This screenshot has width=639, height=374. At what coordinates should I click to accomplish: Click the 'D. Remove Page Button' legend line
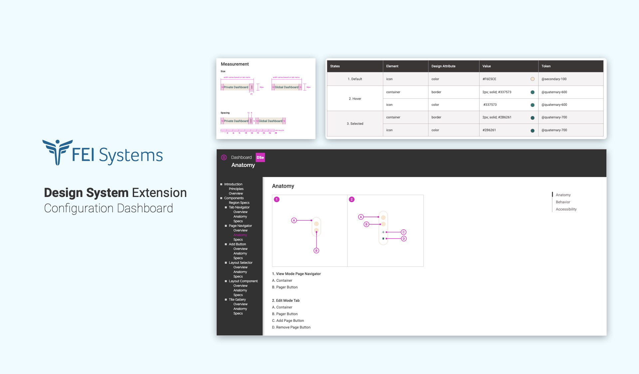tap(291, 327)
